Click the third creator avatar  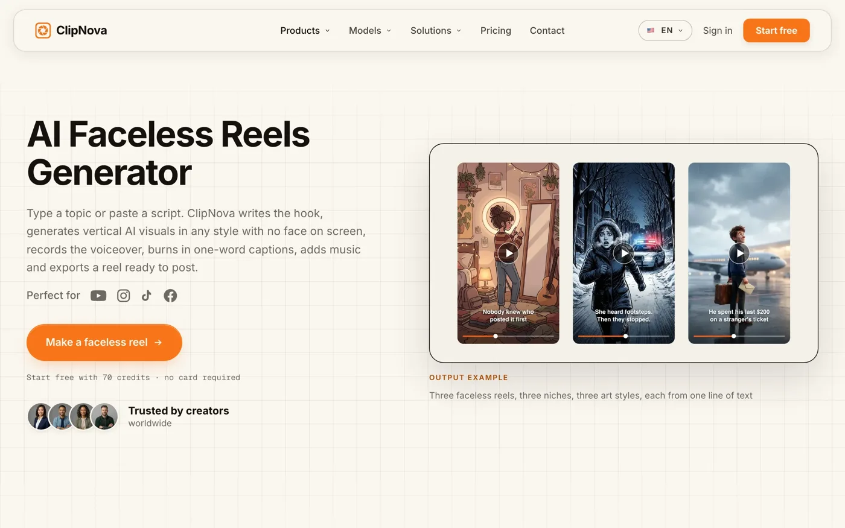pos(83,416)
